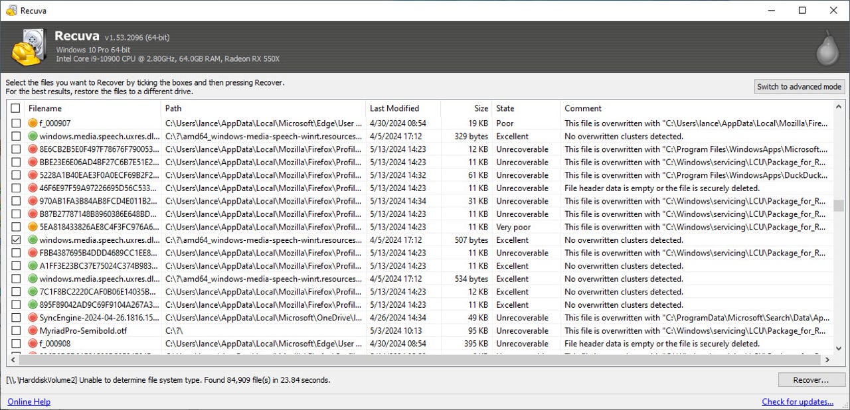Click the red status dot beside MyriadPro-Semibold.otf
This screenshot has height=410, width=850.
pos(33,330)
